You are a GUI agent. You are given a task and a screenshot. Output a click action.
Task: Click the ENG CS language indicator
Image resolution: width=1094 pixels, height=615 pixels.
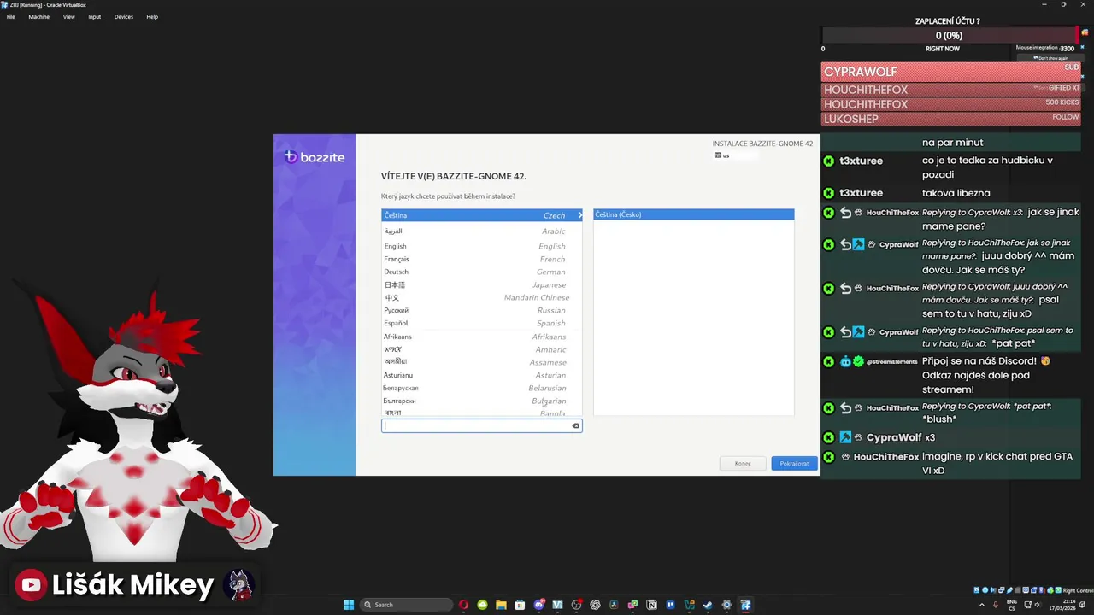click(1012, 605)
